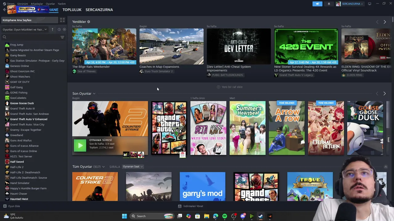Select Haunted Heist in the game list

(19, 199)
